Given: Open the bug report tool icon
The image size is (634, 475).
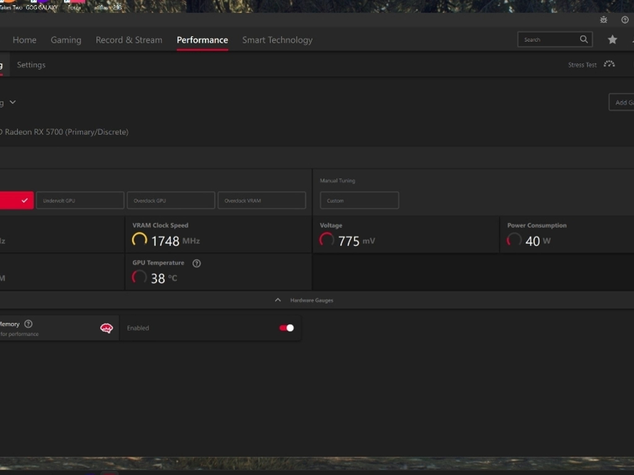Looking at the screenshot, I should point(603,20).
